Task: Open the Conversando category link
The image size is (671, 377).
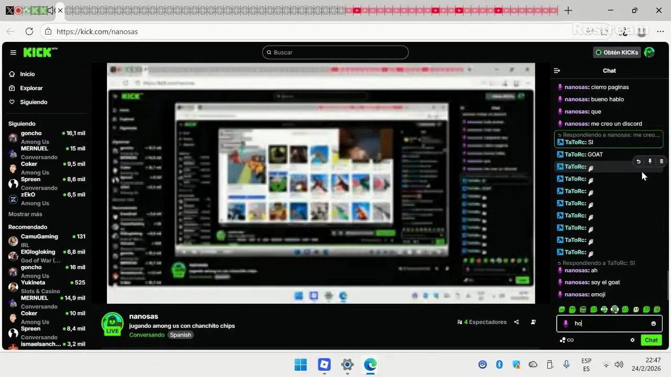Action: tap(147, 335)
